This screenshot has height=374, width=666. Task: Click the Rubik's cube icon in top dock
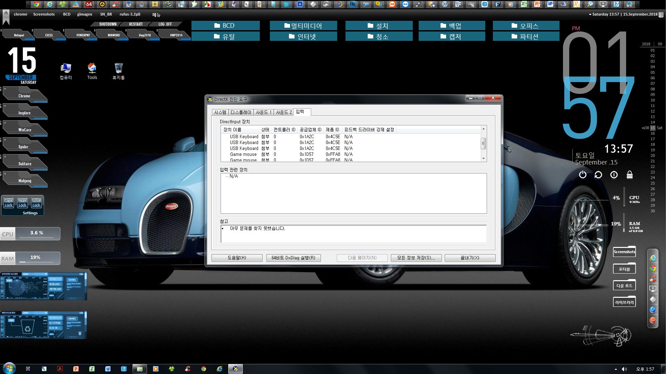tap(168, 4)
